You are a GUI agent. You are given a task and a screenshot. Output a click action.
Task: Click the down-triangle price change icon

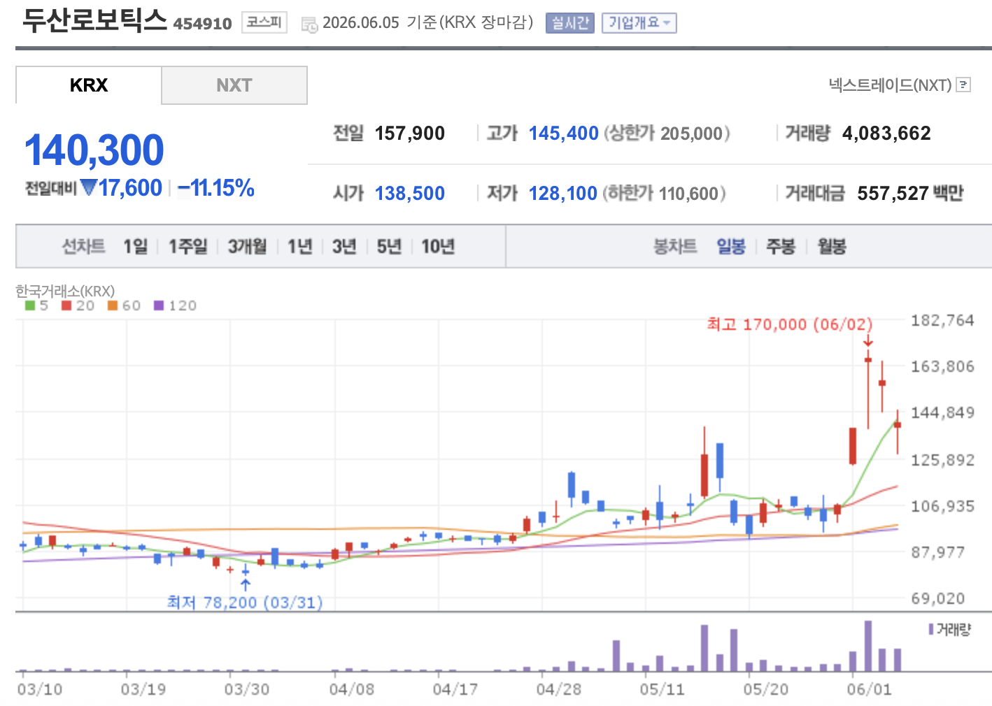tap(89, 187)
